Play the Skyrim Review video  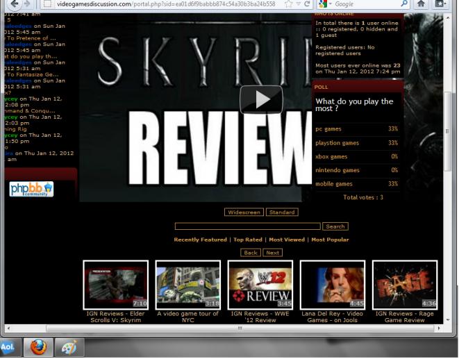click(261, 99)
